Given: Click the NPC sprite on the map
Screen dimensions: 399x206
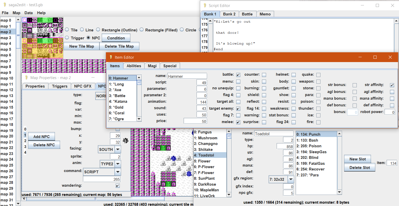Looking at the screenshot, I should pyautogui.click(x=125, y=141).
